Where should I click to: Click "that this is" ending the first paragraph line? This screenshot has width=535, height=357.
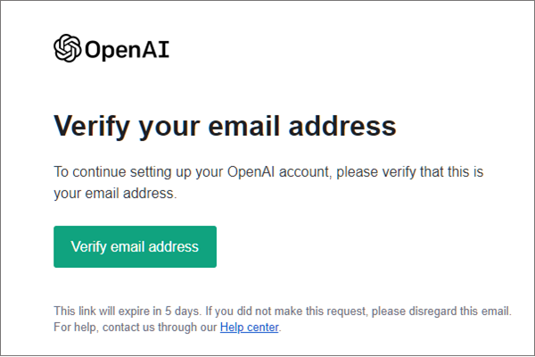(451, 172)
